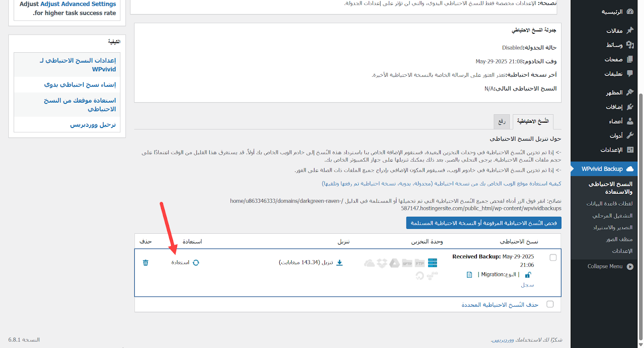644x348 pixels.
Task: Open the المظهر (Appearance) sidebar menu
Action: click(x=614, y=93)
